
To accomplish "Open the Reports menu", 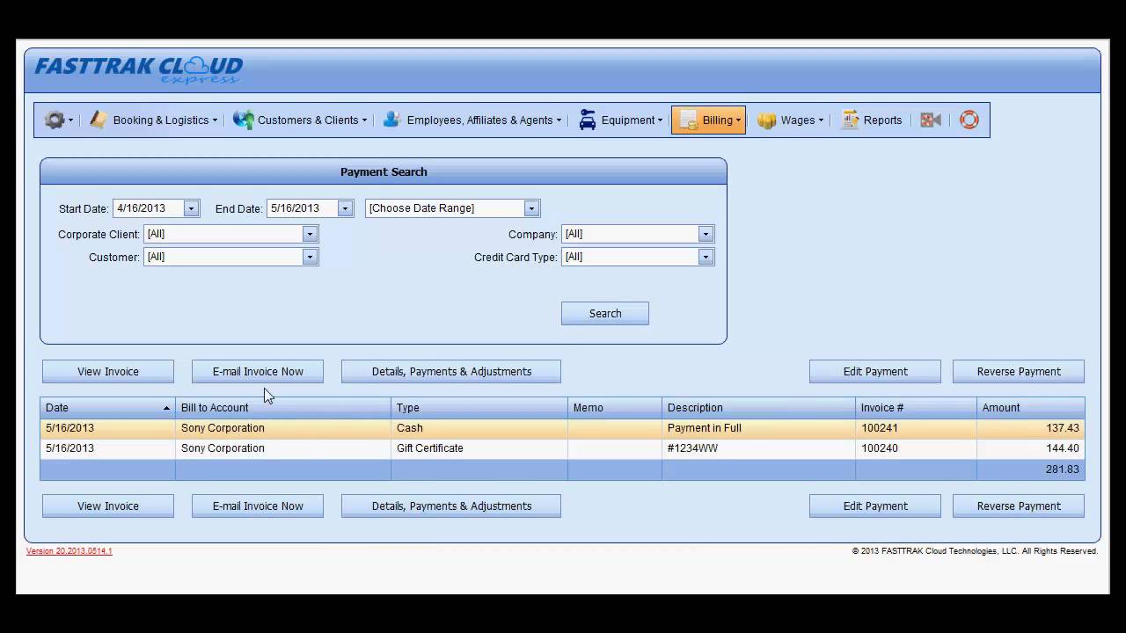I will pos(872,120).
